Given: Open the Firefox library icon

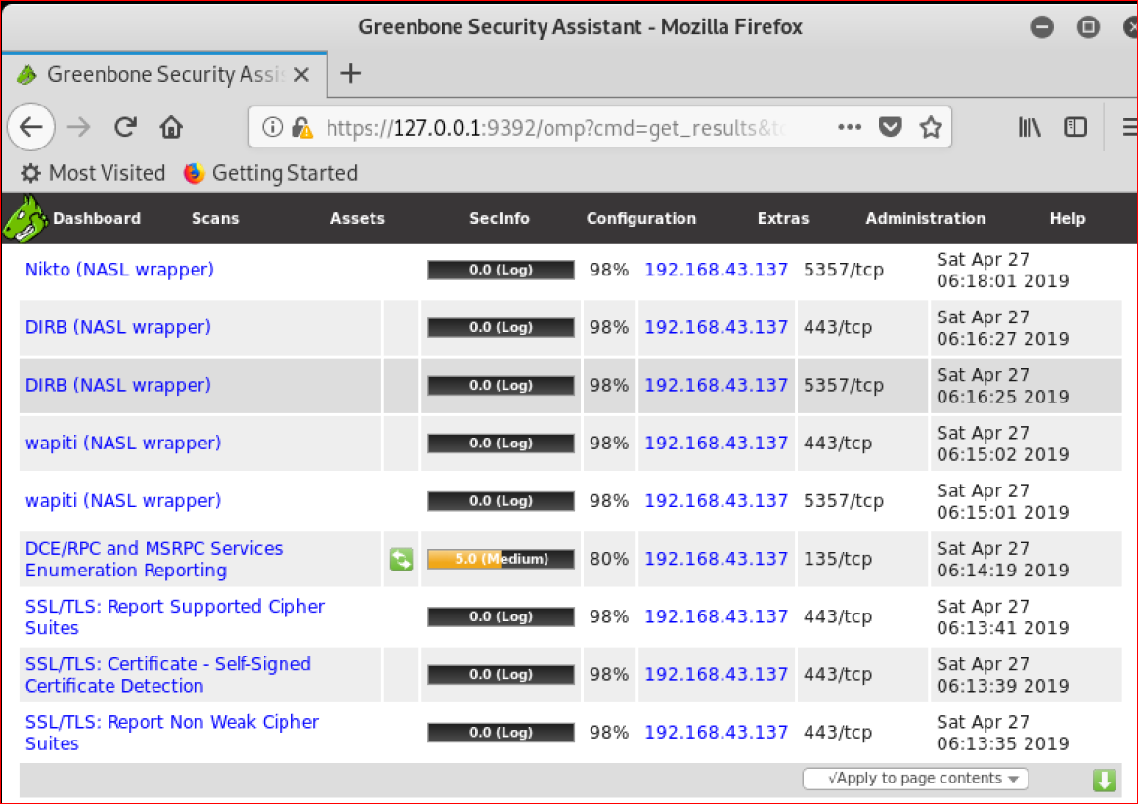Looking at the screenshot, I should (1029, 128).
